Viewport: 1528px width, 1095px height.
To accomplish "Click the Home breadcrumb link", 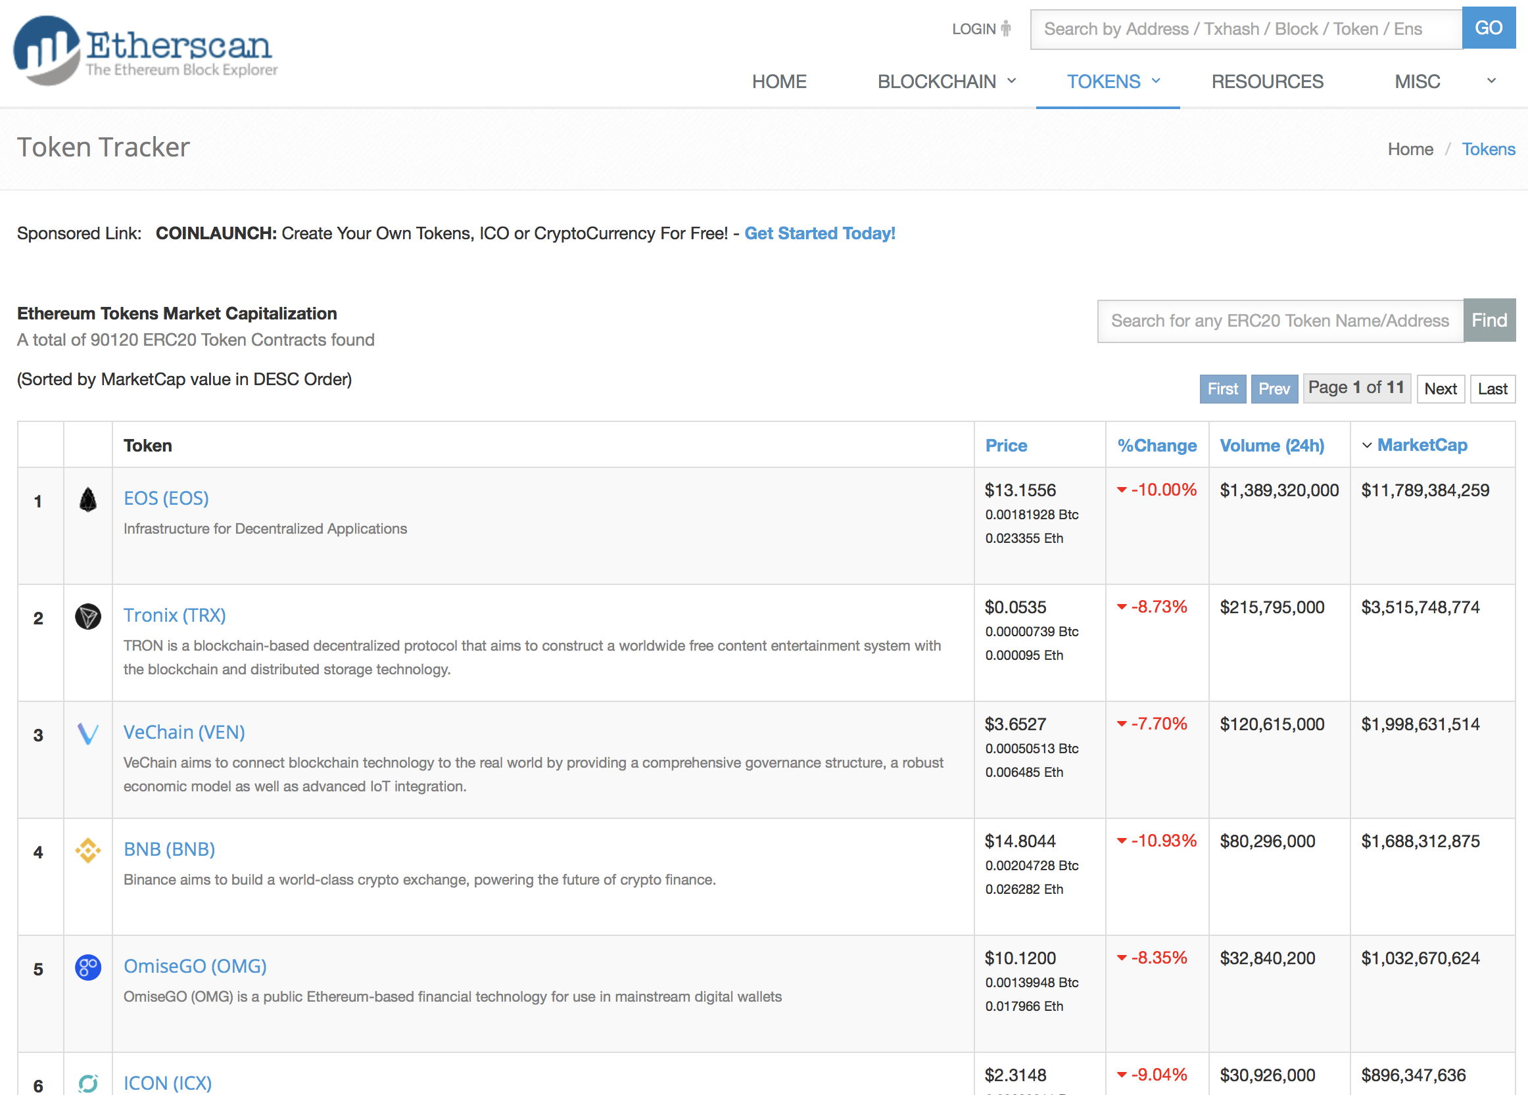I will 1410,149.
